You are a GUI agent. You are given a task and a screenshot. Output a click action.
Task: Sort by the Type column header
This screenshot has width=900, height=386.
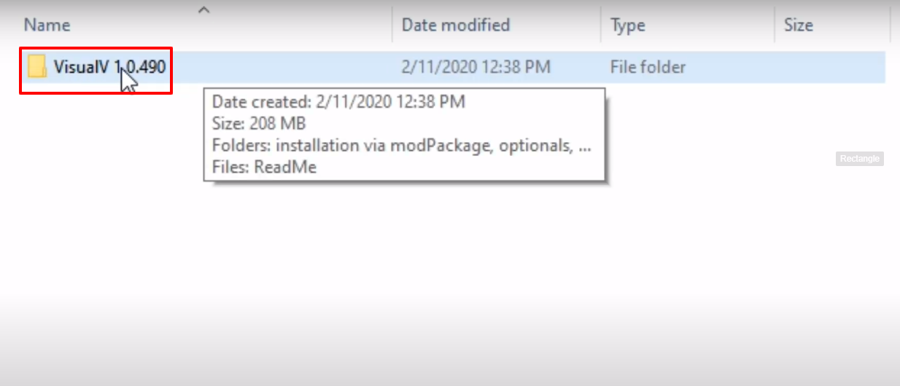click(x=628, y=25)
